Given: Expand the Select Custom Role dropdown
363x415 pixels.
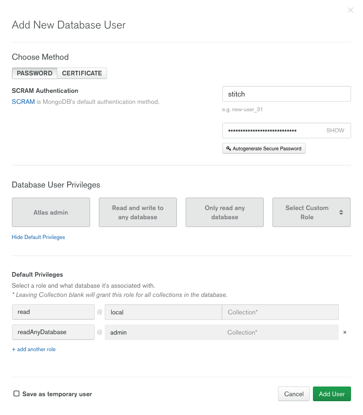Looking at the screenshot, I should tap(311, 212).
